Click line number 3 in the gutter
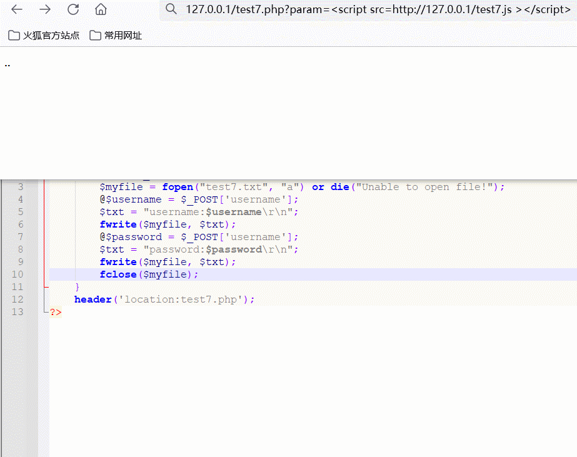The image size is (577, 457). (21, 187)
